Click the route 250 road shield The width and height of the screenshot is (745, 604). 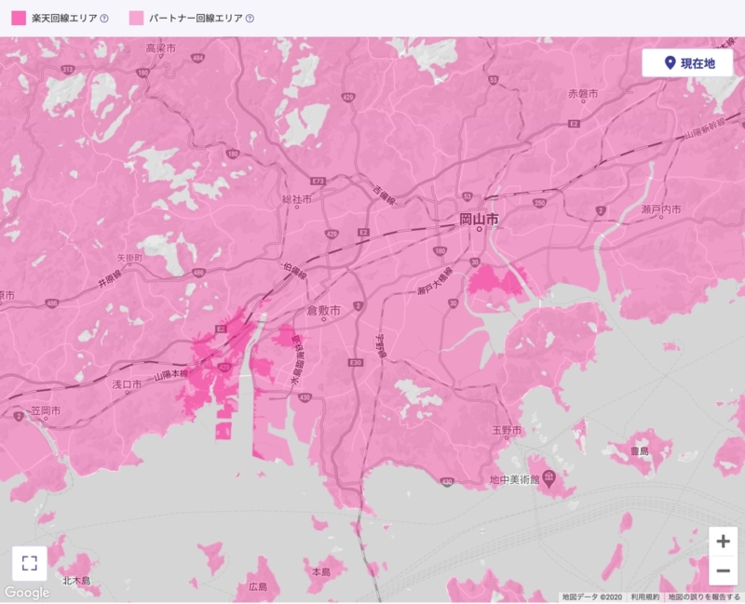[539, 203]
